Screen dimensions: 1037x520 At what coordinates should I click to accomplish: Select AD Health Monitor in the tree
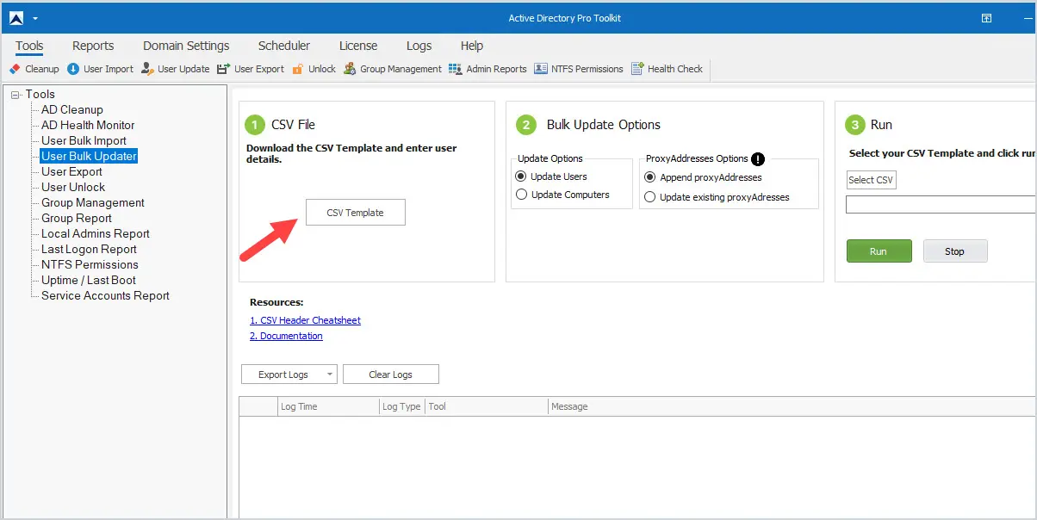[x=88, y=126]
